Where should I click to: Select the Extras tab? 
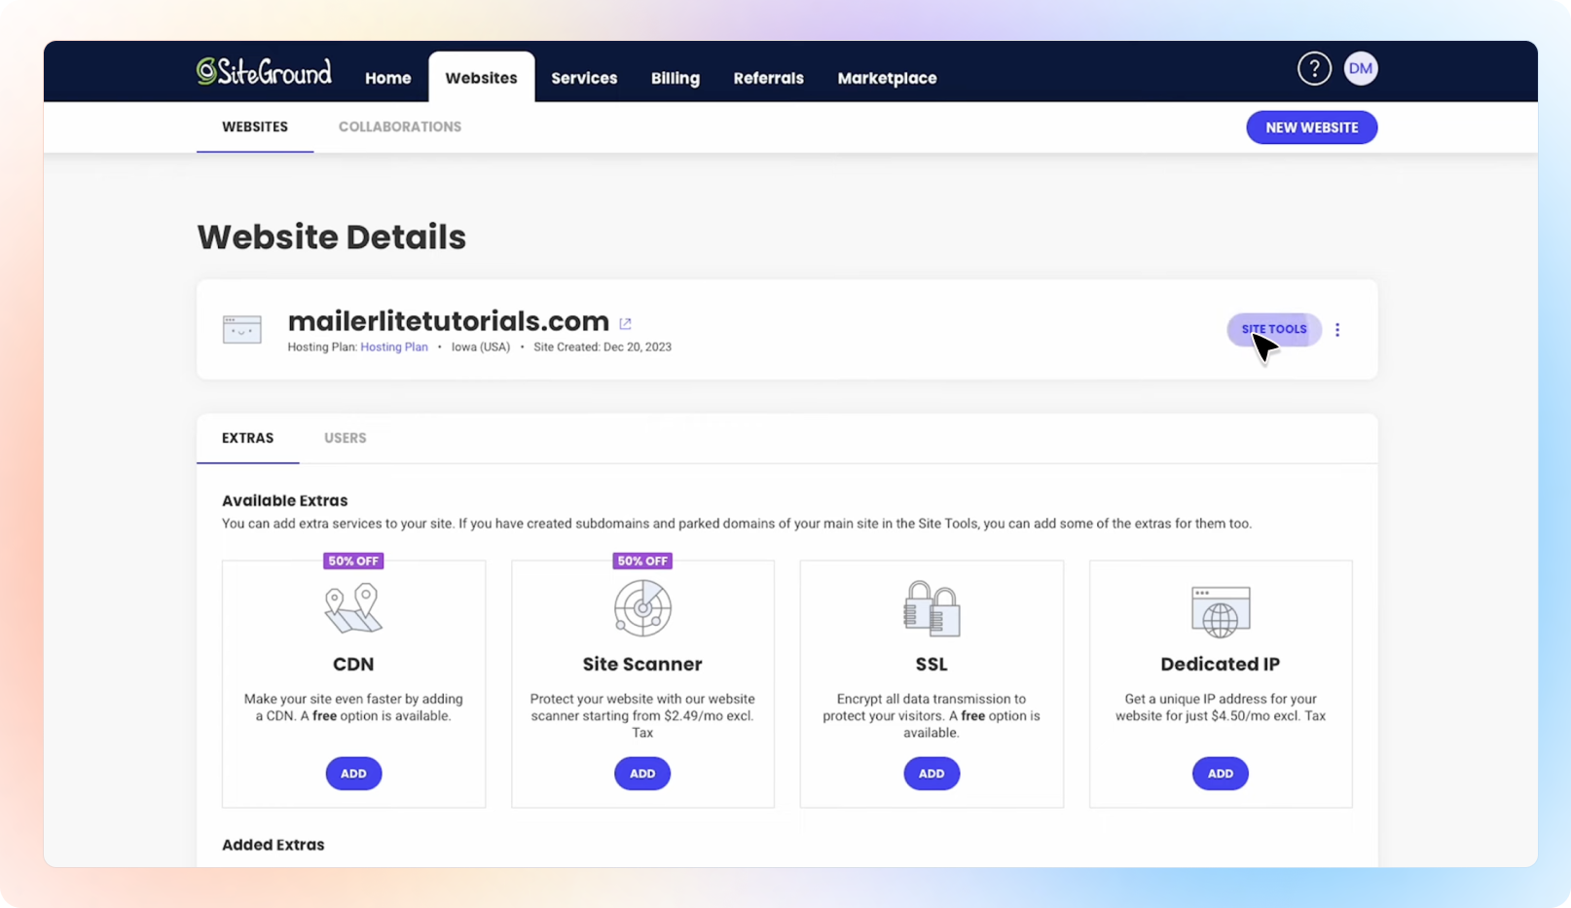pyautogui.click(x=248, y=438)
